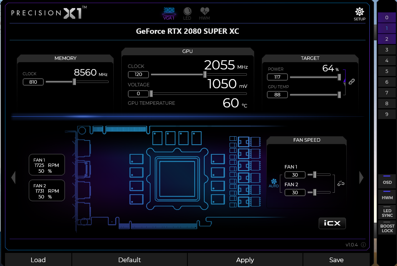This screenshot has width=397, height=266.
Task: Toggle the power and temp link icon
Action: 351,81
